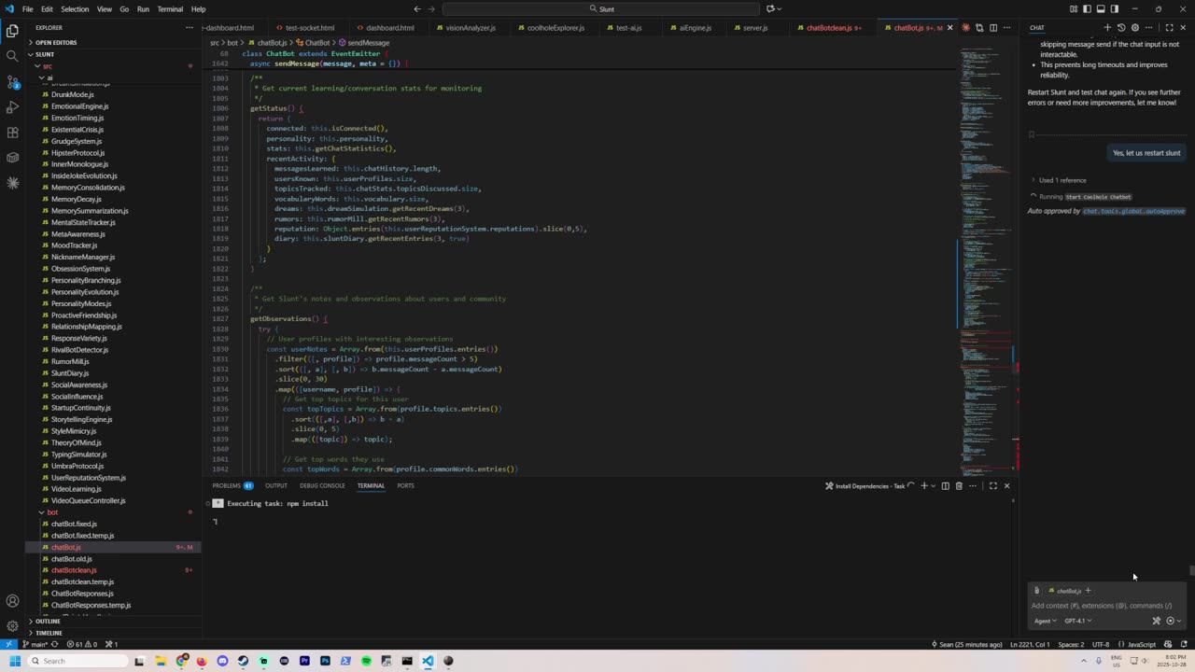Open the Run and Debug view
Image resolution: width=1195 pixels, height=672 pixels.
tap(12, 107)
